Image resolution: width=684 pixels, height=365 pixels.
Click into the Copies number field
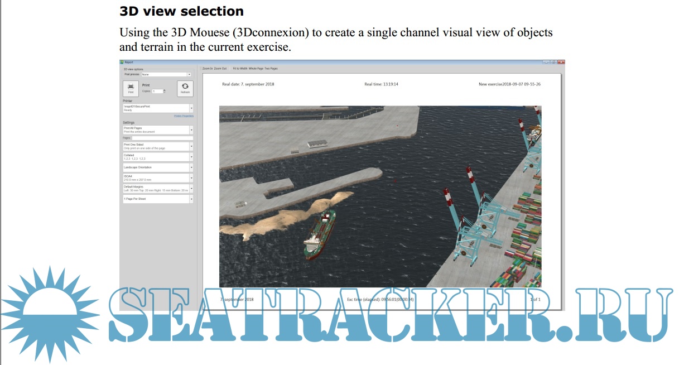[x=156, y=91]
